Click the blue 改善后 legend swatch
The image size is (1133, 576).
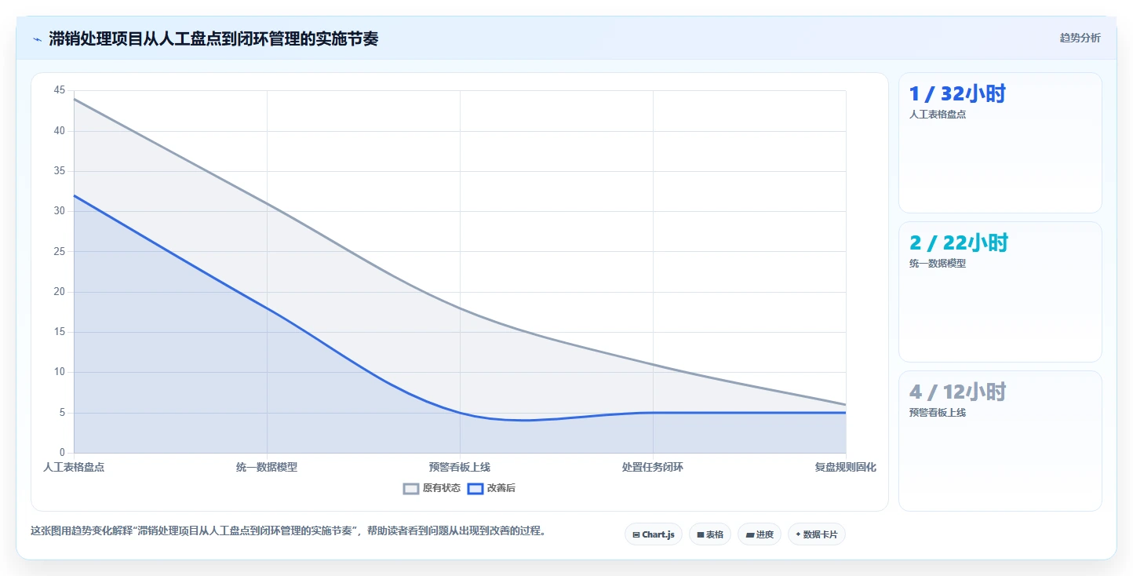coord(475,488)
